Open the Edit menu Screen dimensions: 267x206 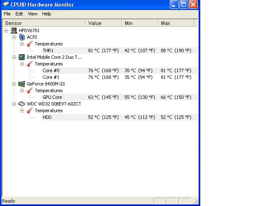click(x=19, y=14)
